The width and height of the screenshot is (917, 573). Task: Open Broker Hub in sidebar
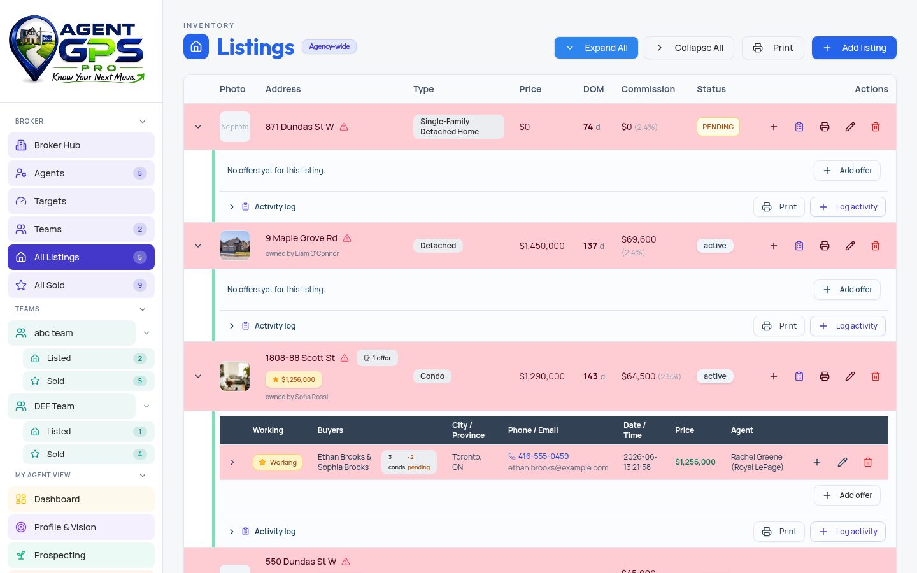click(x=81, y=145)
